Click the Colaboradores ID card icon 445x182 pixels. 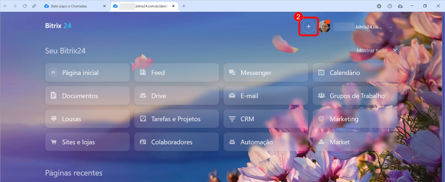[143, 142]
